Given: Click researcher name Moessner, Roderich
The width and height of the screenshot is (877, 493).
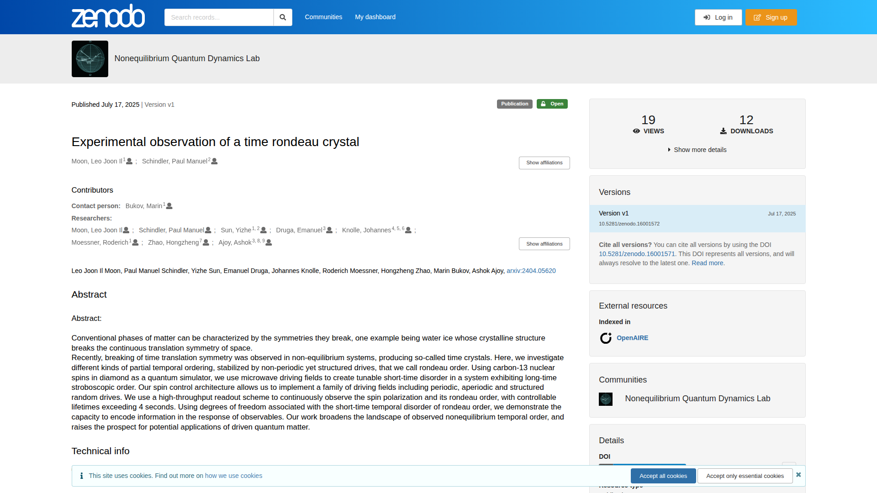Looking at the screenshot, I should click(100, 242).
